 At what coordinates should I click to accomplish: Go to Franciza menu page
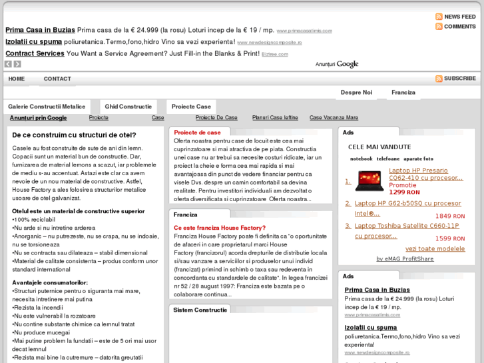point(403,93)
